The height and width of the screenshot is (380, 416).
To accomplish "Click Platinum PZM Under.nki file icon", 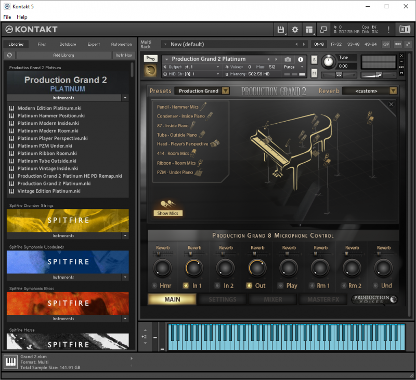I will (11, 146).
